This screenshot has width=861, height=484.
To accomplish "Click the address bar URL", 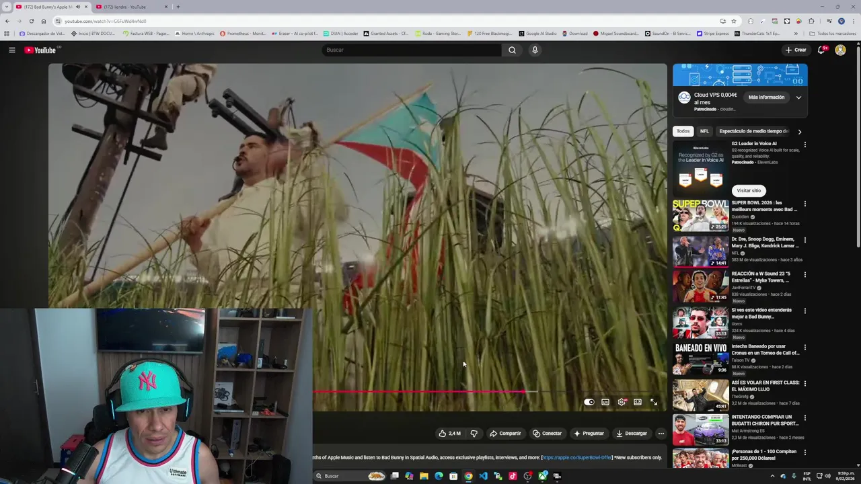I will click(x=106, y=22).
